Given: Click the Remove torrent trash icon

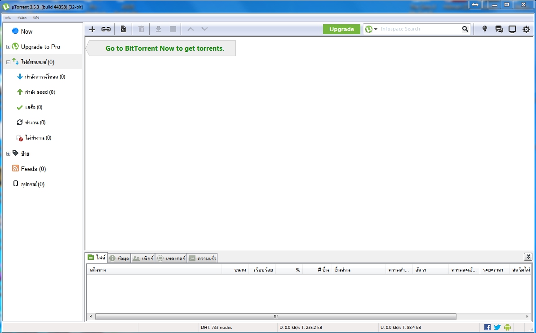Looking at the screenshot, I should [x=141, y=29].
